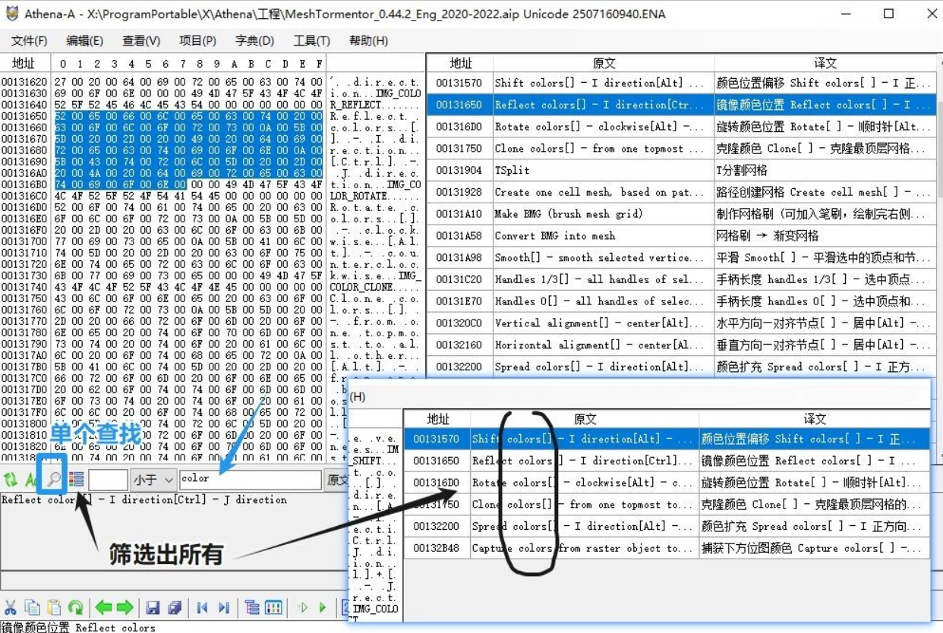Jump to last entry with blue skip-forward icon

[x=223, y=607]
